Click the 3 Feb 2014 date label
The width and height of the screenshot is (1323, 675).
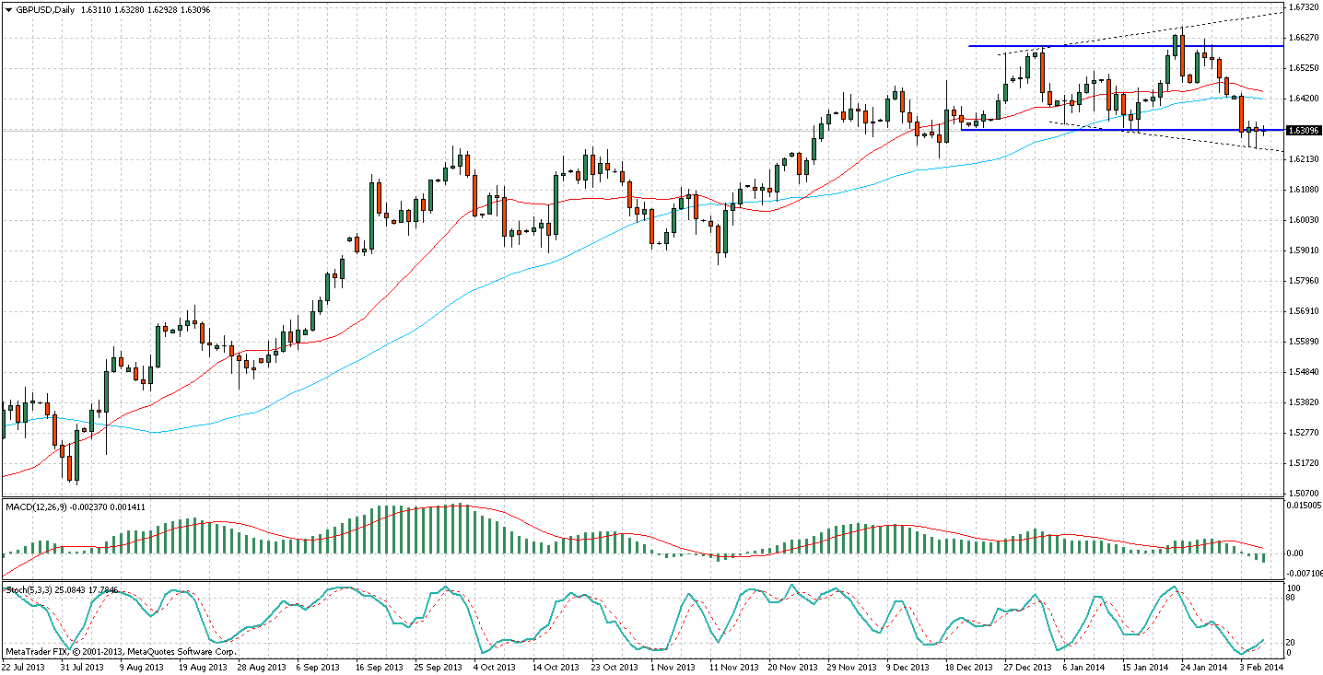(x=1260, y=666)
